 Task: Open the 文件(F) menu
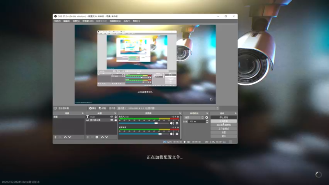point(57,21)
